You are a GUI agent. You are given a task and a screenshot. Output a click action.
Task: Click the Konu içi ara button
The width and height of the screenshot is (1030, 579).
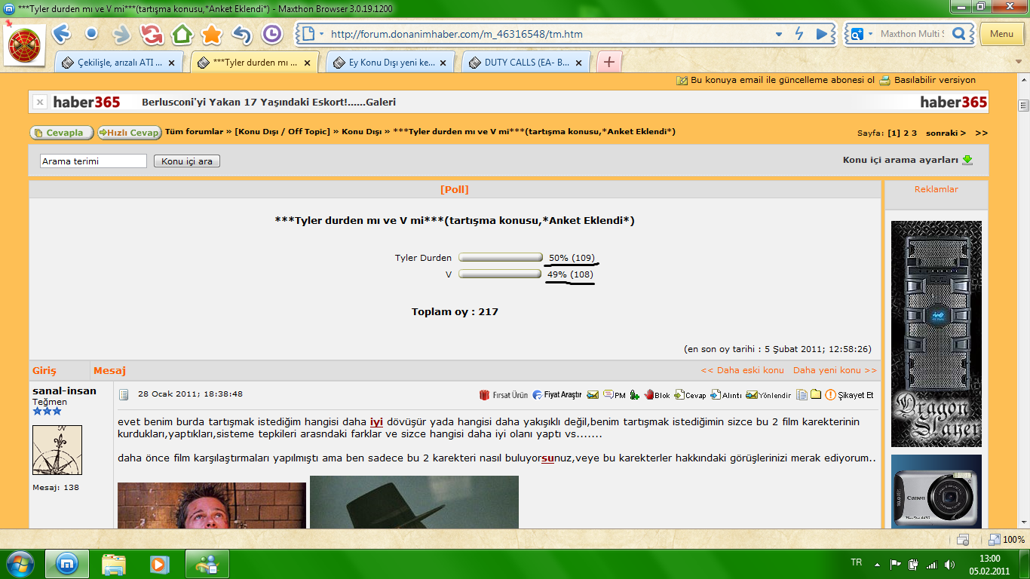pos(187,161)
